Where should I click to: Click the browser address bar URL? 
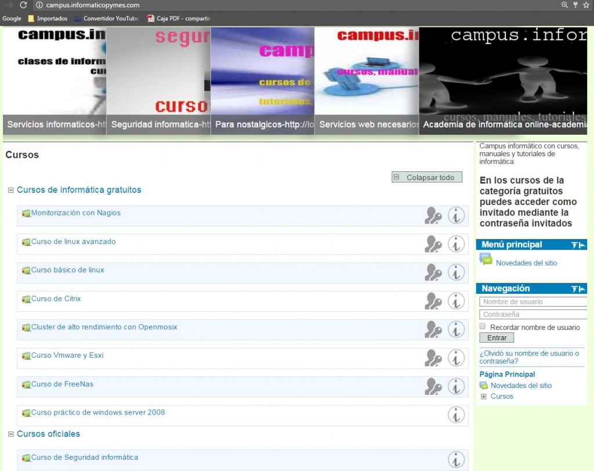click(x=93, y=5)
